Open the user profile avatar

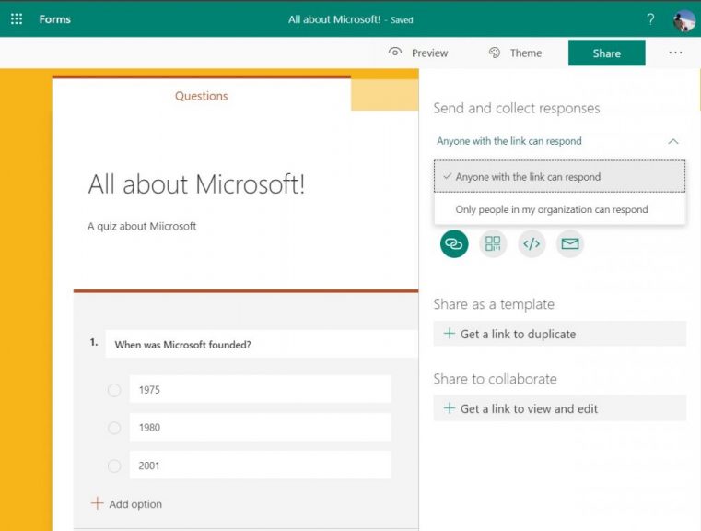[x=684, y=20]
